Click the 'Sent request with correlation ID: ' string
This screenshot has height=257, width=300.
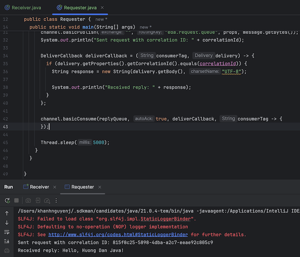pyautogui.click(x=144, y=40)
